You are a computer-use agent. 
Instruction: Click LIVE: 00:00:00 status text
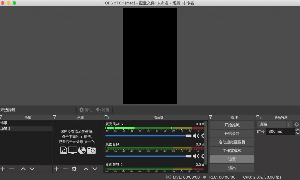[x=186, y=177]
